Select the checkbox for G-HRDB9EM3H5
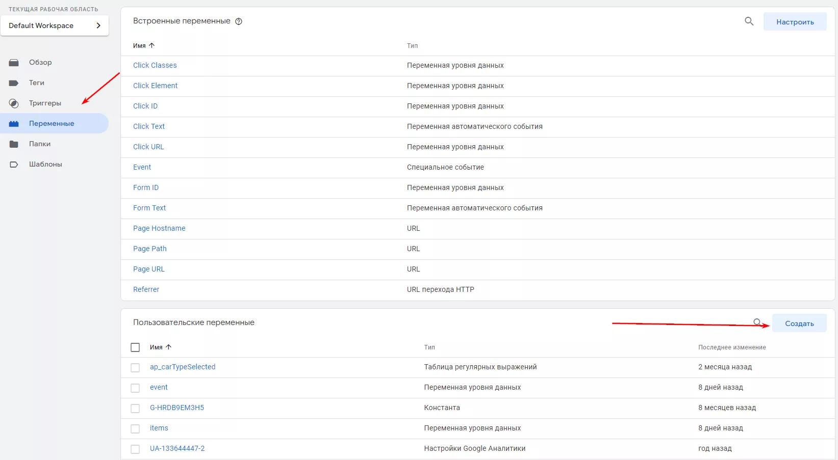Screen dimensions: 838x460 pos(135,408)
